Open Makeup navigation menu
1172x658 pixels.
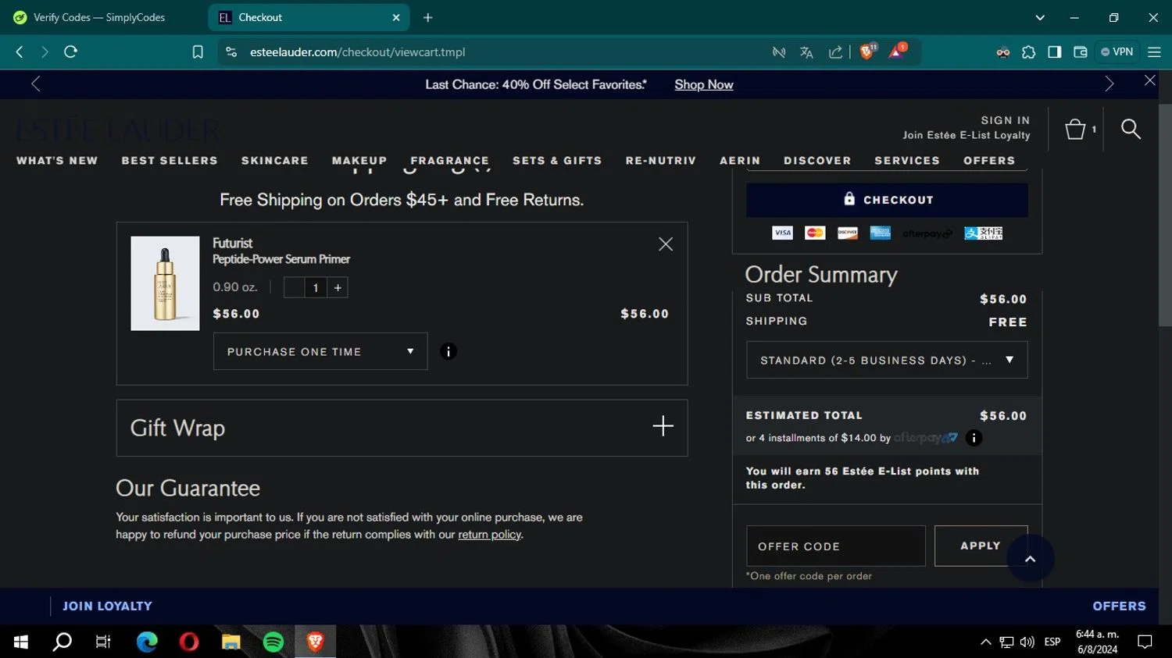[359, 160]
